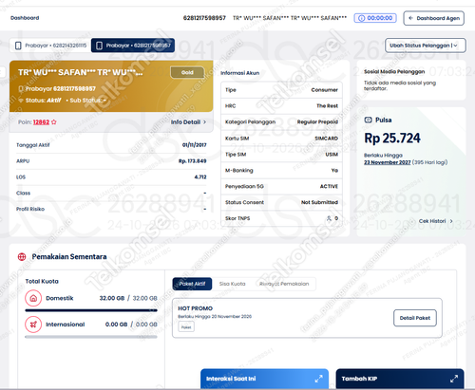This screenshot has width=475, height=390.
Task: Switch to the Riwayat Pemakaian tab
Action: coord(284,284)
